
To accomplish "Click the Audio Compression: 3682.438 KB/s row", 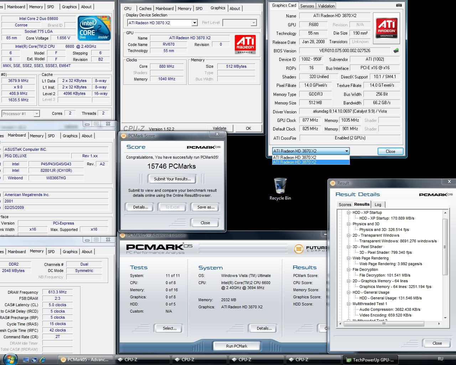I will [390, 309].
